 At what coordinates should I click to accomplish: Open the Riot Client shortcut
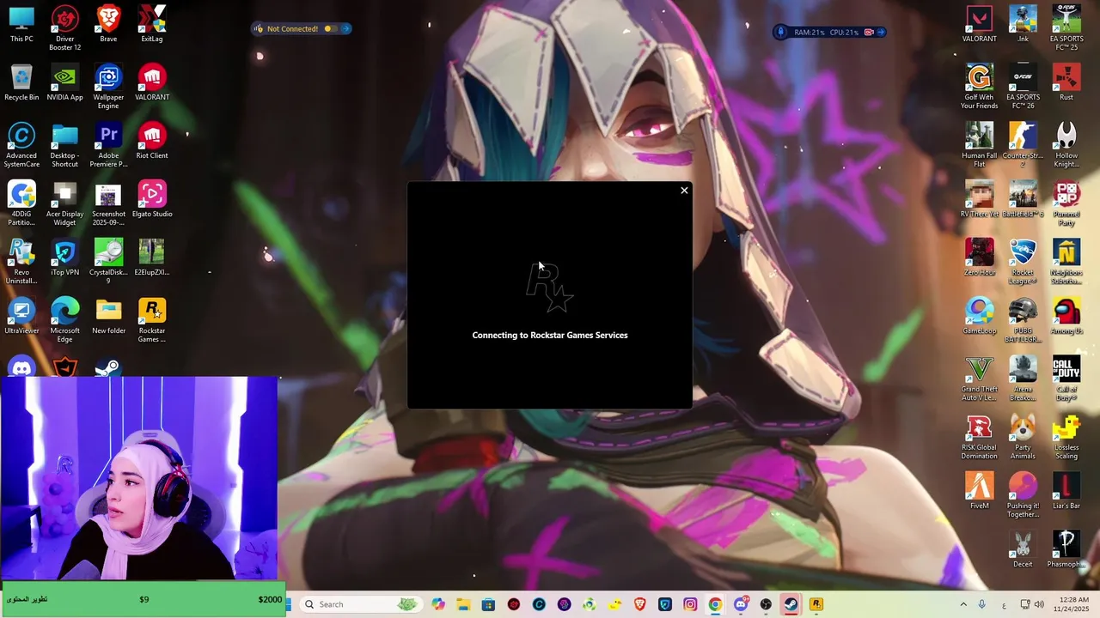click(x=152, y=141)
